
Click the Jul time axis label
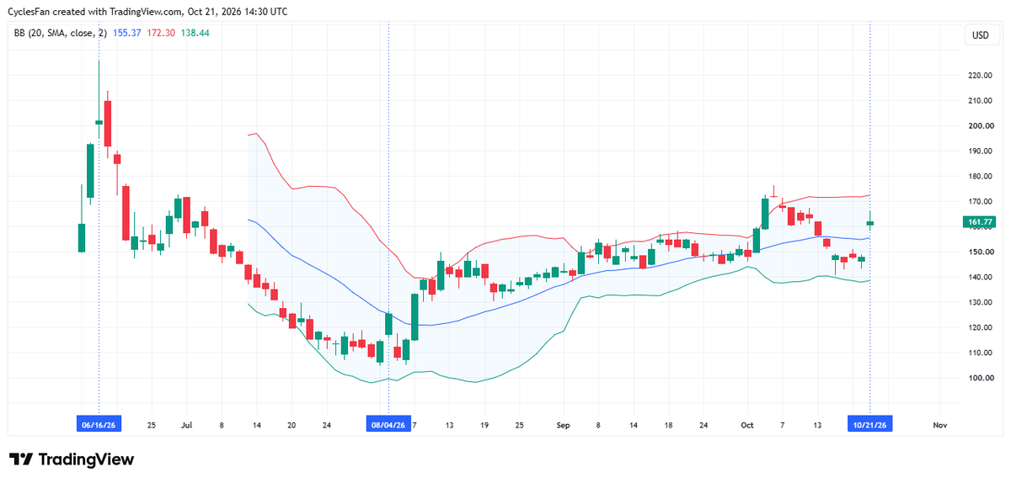(185, 425)
